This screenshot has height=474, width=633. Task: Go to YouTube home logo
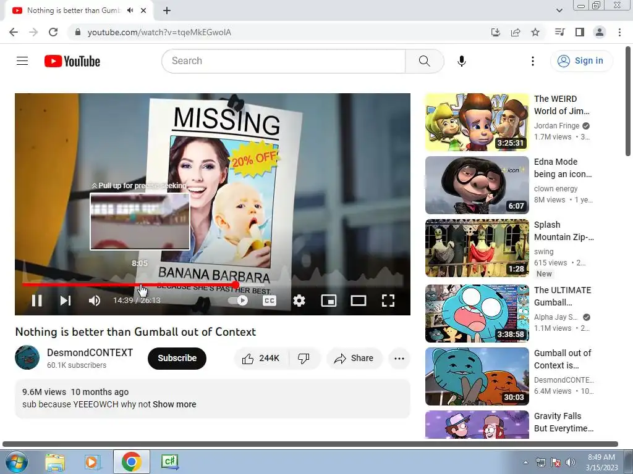(72, 61)
